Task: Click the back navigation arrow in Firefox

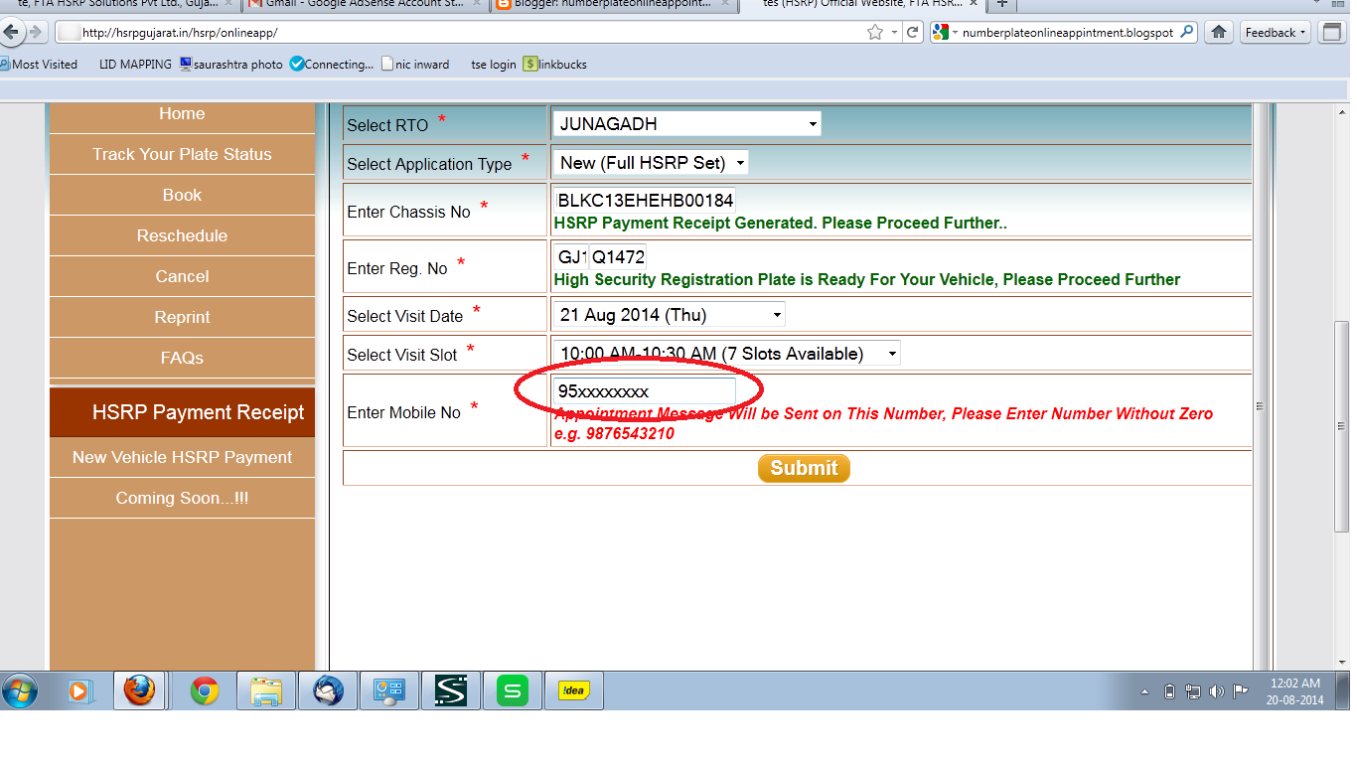Action: point(12,31)
